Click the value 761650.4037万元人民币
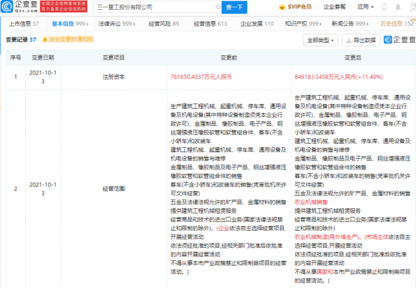 pyautogui.click(x=201, y=77)
